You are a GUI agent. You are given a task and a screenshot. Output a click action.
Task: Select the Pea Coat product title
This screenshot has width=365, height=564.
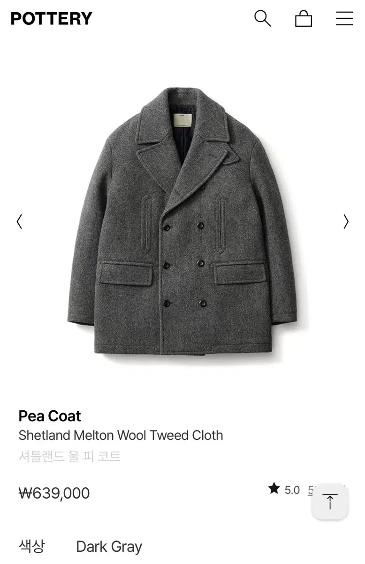(50, 416)
